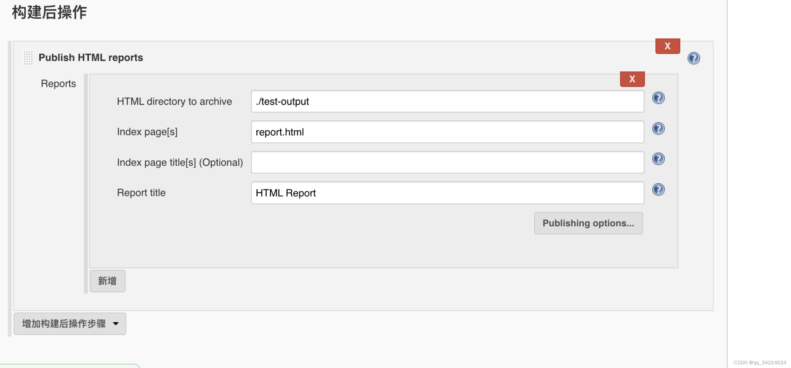The image size is (791, 368).
Task: Open help icon beside Index page[s] field
Action: point(658,129)
